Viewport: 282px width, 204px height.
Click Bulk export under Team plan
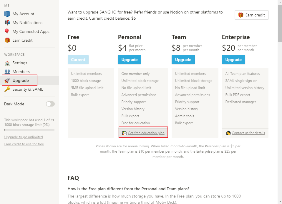pyautogui.click(x=184, y=123)
